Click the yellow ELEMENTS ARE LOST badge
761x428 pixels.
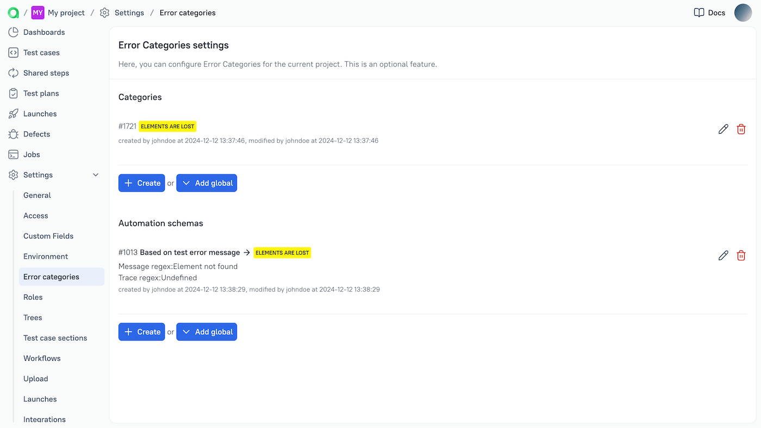[167, 126]
